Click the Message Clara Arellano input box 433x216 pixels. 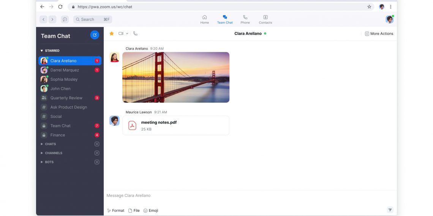coord(250,196)
